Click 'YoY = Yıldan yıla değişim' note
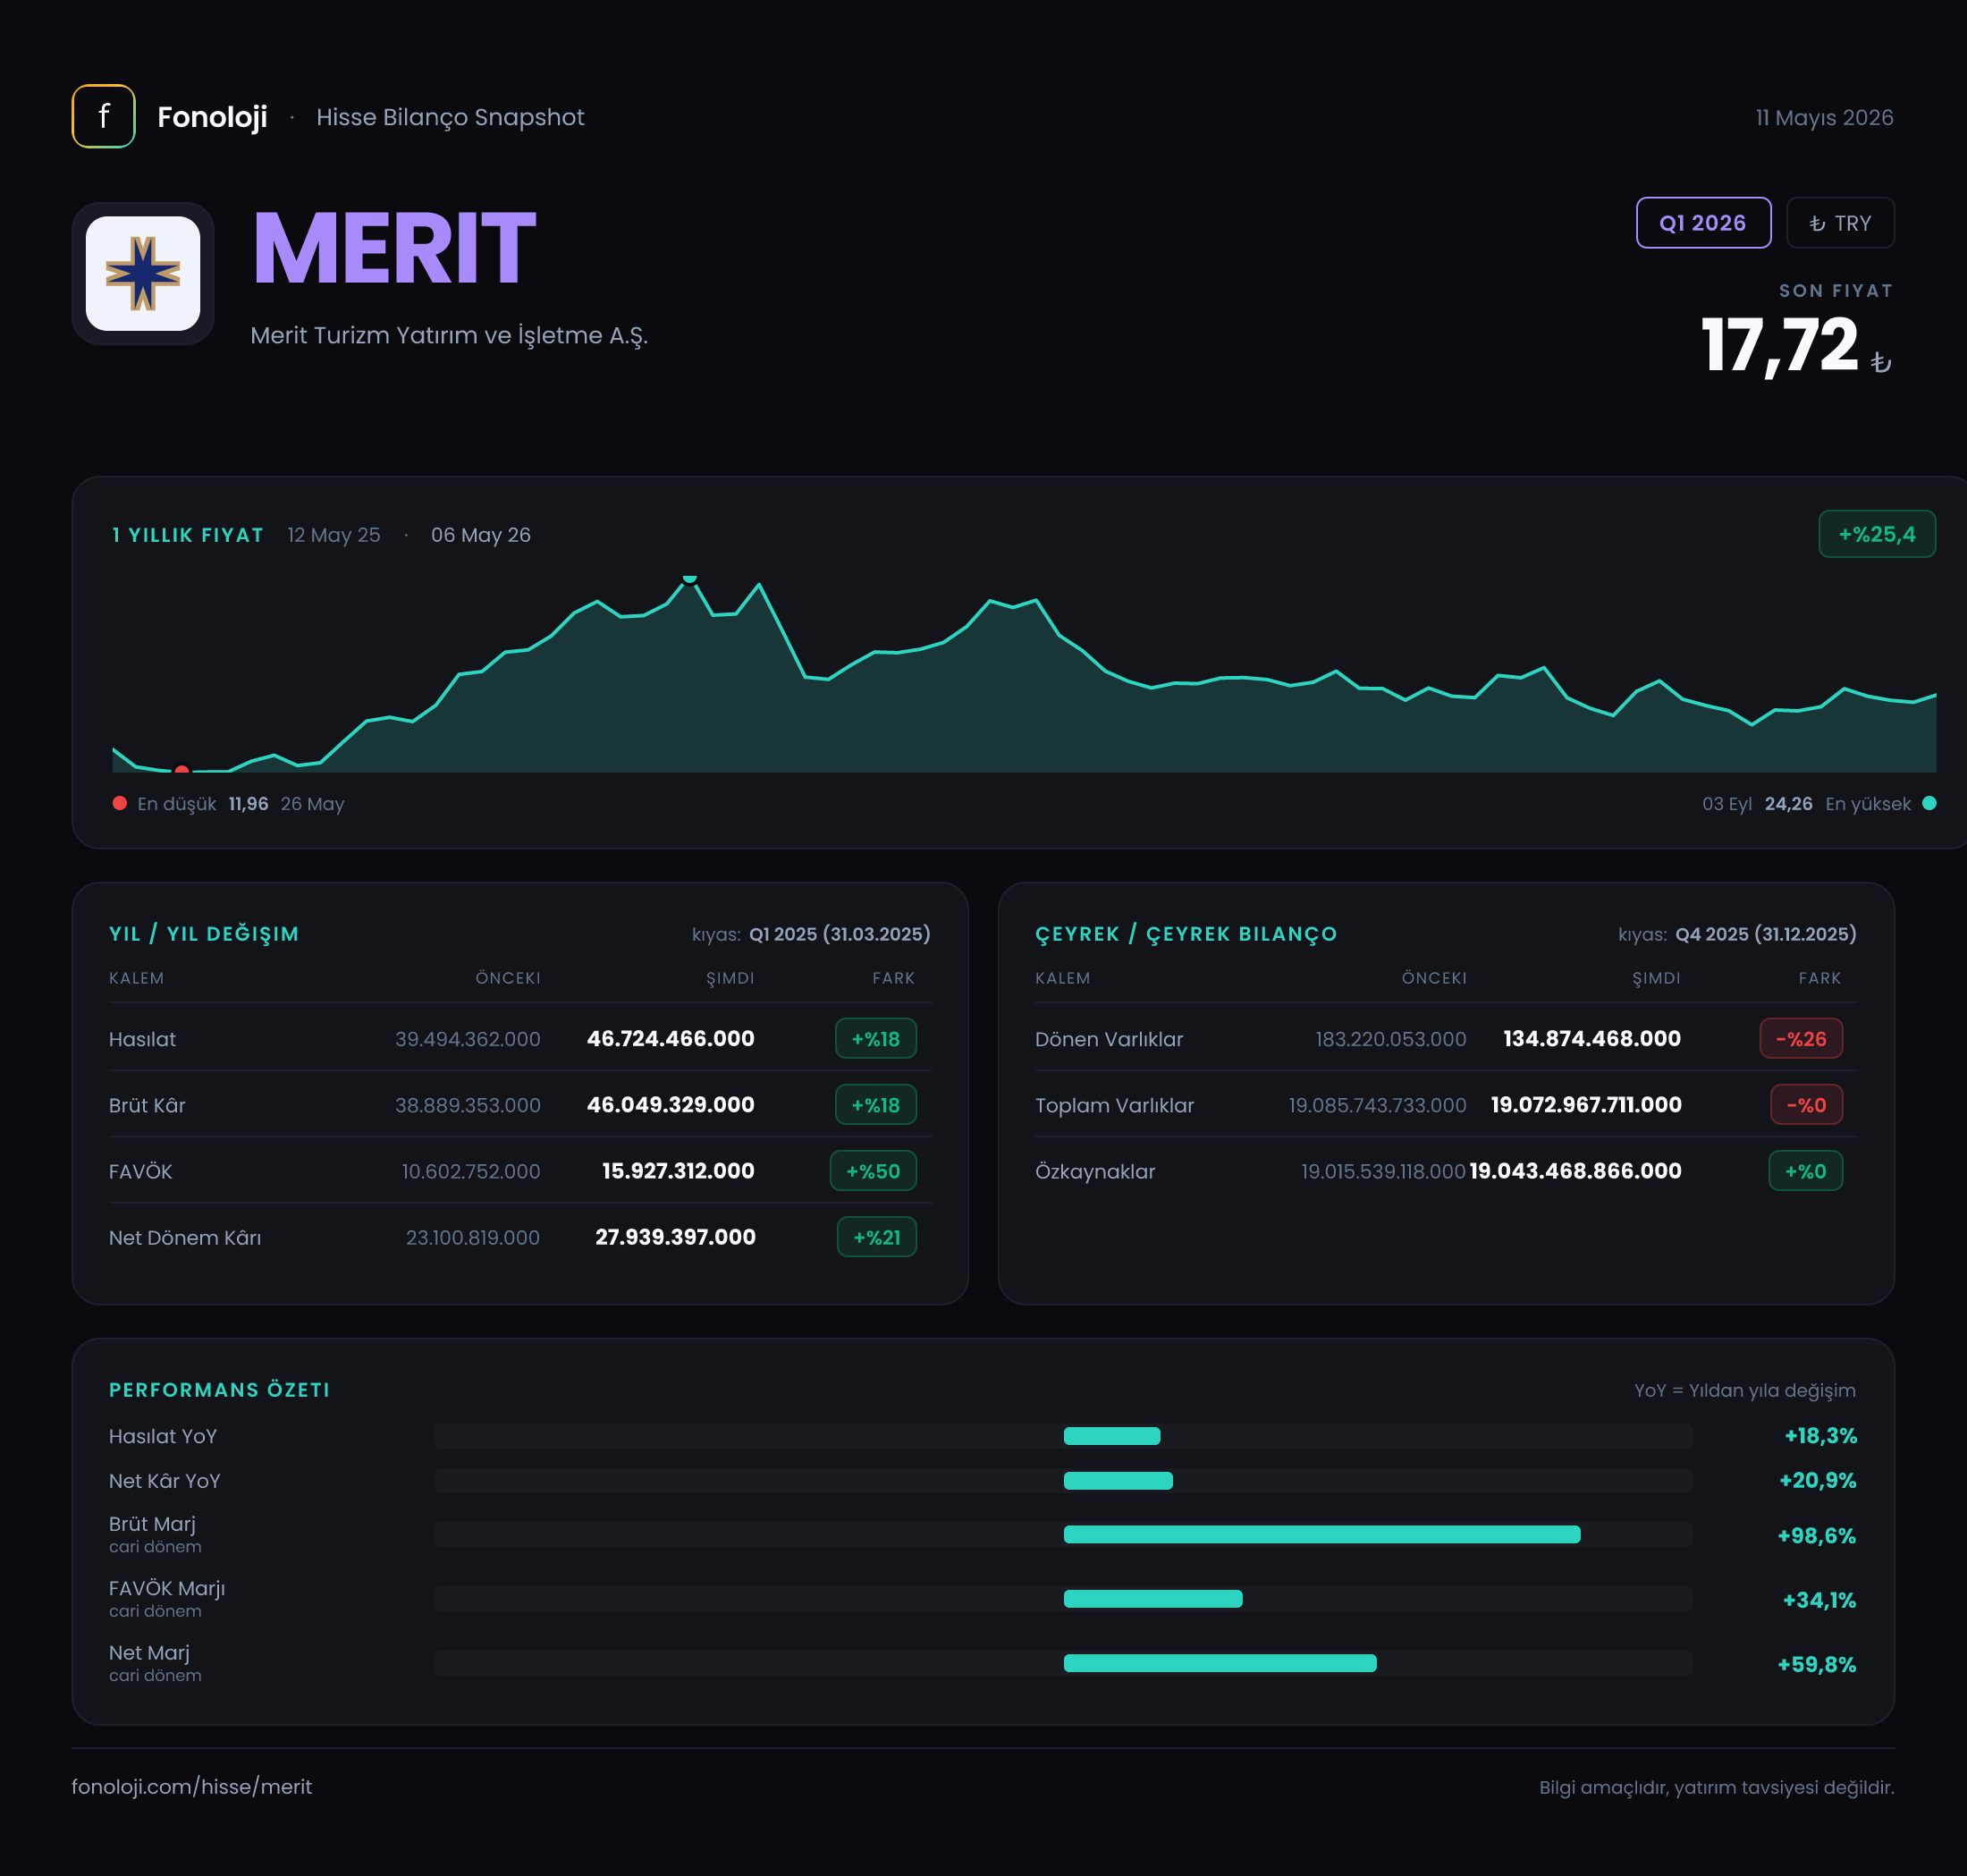 [1744, 1390]
